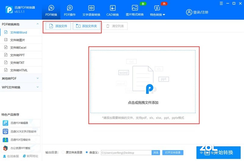244x161 pixels.
Task: Open the 图片格式转换 tab
Action: [x=135, y=10]
